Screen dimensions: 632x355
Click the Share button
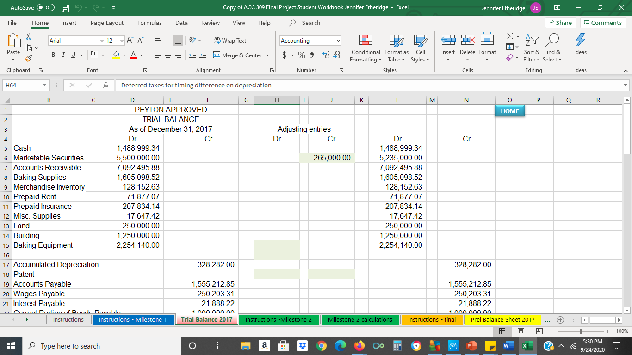560,22
